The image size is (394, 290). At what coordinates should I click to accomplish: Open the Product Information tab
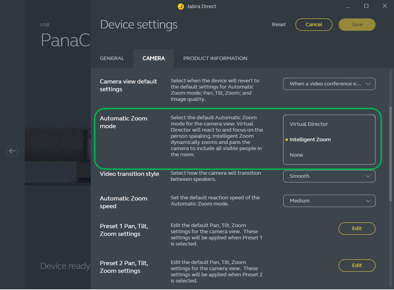click(215, 58)
